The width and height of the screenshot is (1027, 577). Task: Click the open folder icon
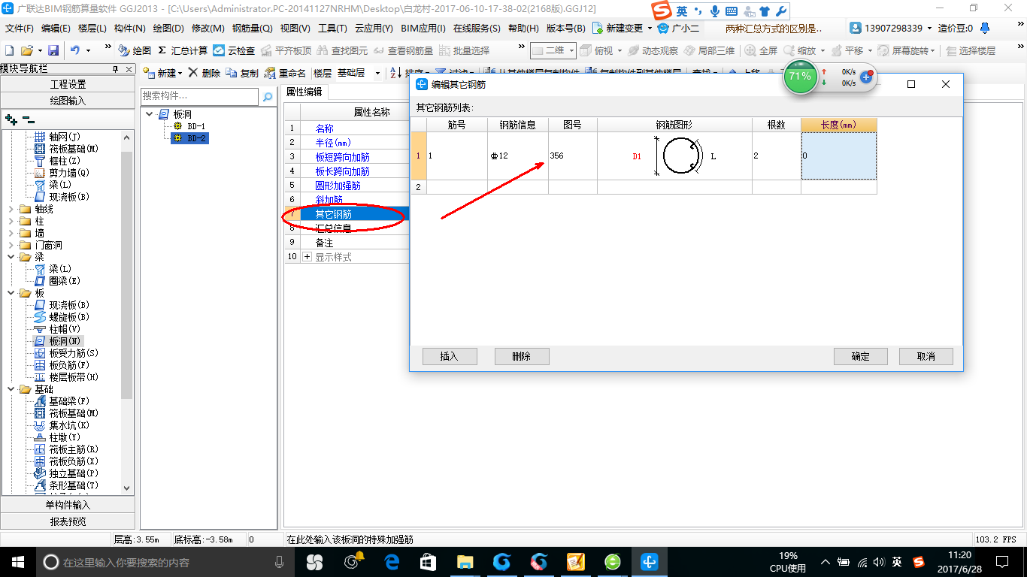point(26,50)
